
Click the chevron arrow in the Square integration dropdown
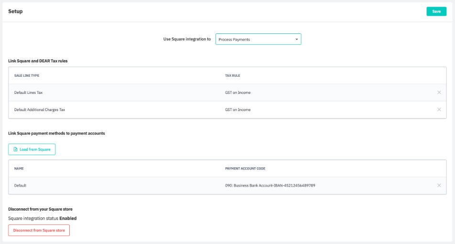point(296,39)
